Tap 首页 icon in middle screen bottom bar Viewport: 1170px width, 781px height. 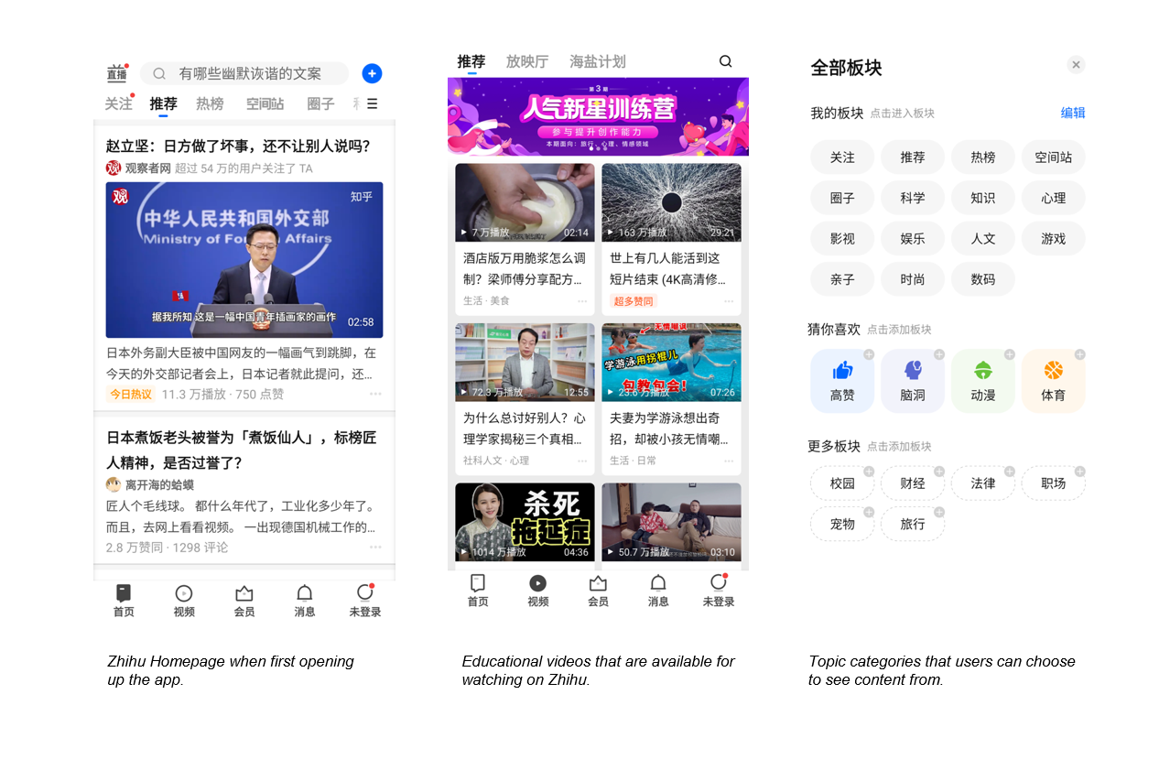477,591
